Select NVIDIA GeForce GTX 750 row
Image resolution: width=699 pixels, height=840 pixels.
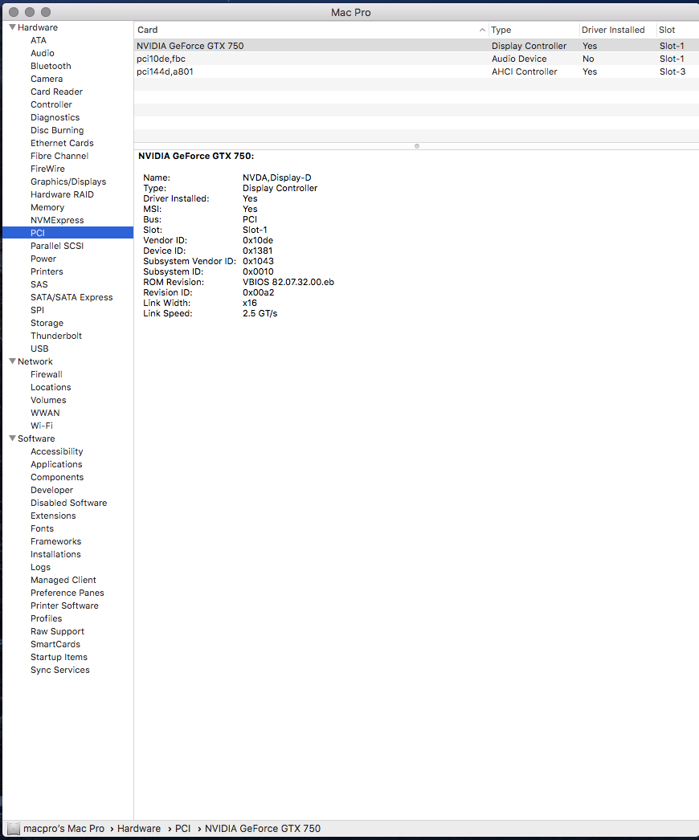pos(416,46)
